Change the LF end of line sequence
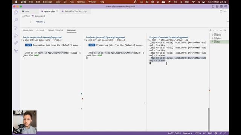The image size is (241, 135). point(204,133)
